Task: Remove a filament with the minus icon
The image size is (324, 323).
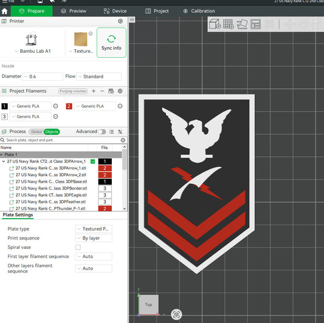Action: coord(102,91)
